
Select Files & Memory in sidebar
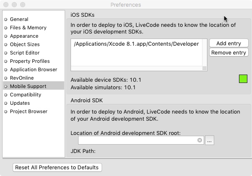click(28, 28)
